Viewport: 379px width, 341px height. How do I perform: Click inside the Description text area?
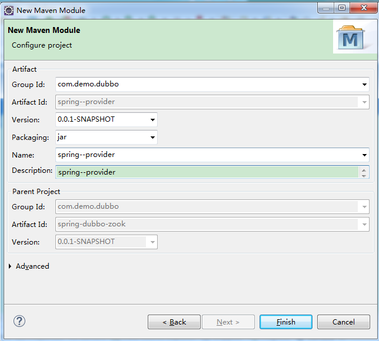pyautogui.click(x=207, y=172)
